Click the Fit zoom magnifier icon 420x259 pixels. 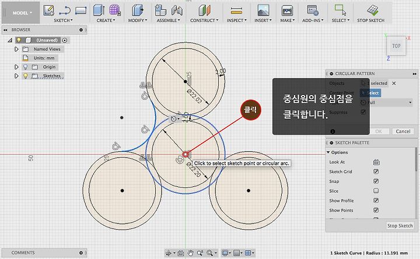[209, 253]
